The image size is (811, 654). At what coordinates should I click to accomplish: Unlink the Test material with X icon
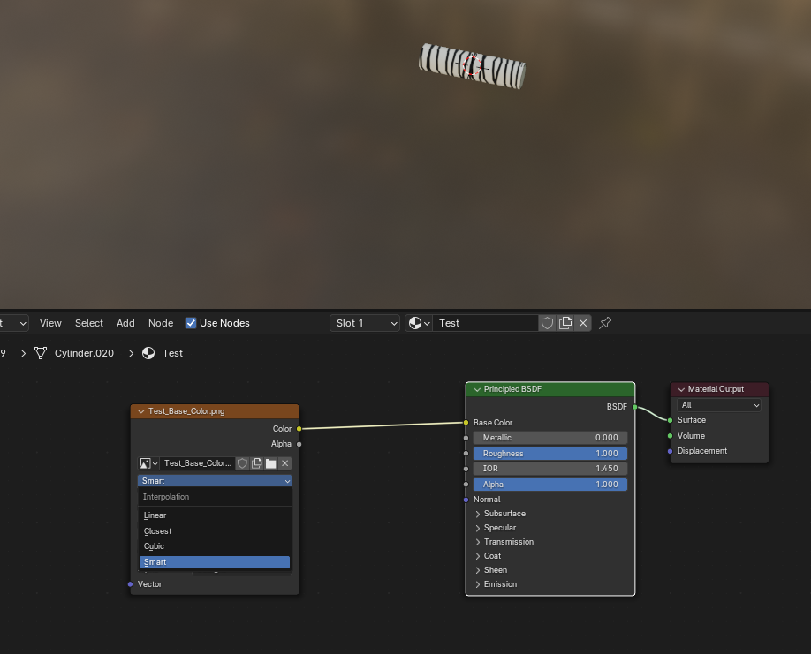pos(583,323)
